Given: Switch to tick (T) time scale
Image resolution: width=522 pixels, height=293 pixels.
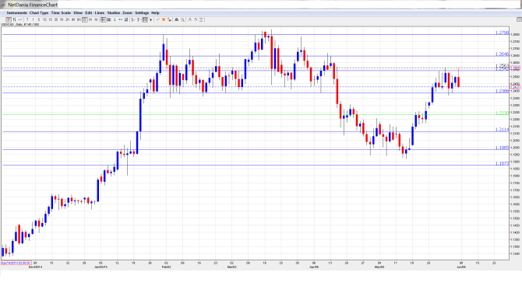Looking at the screenshot, I should (27, 20).
